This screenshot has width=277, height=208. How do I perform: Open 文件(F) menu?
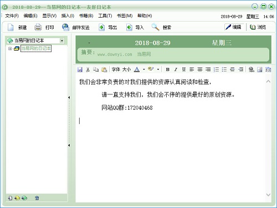coord(12,16)
